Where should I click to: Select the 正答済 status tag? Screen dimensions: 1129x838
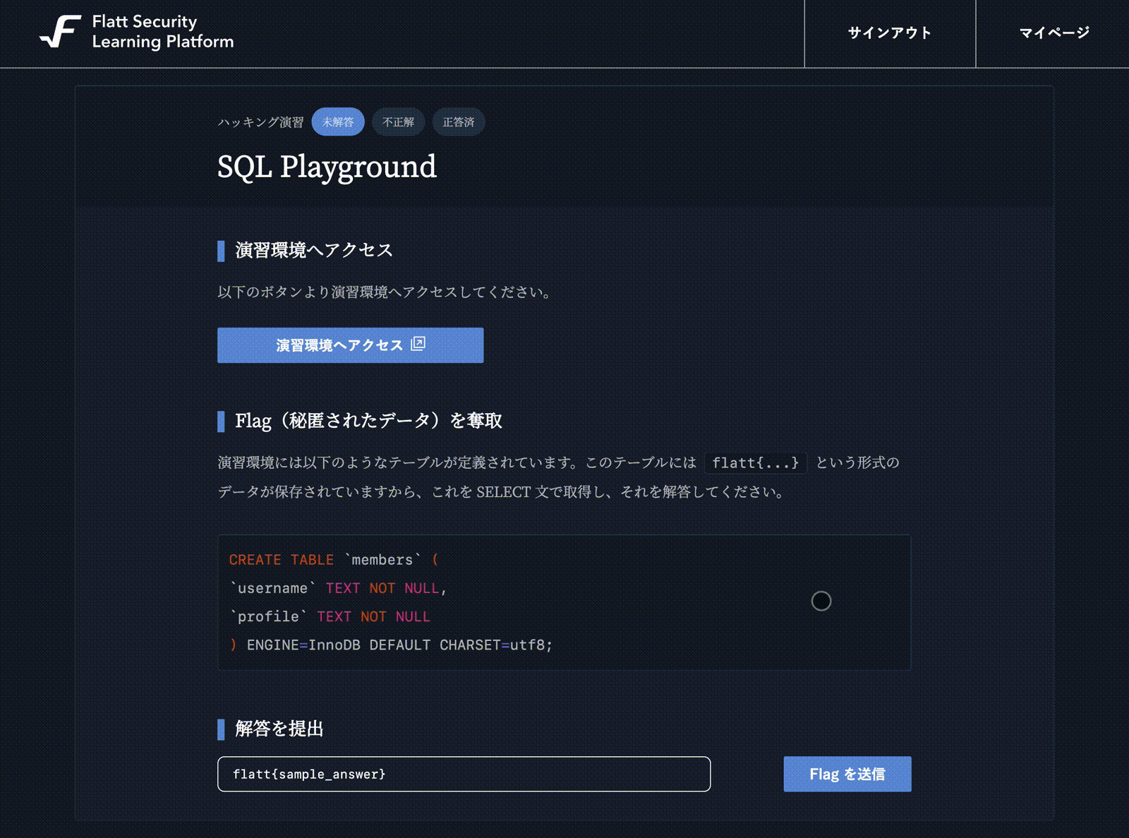[x=458, y=122]
